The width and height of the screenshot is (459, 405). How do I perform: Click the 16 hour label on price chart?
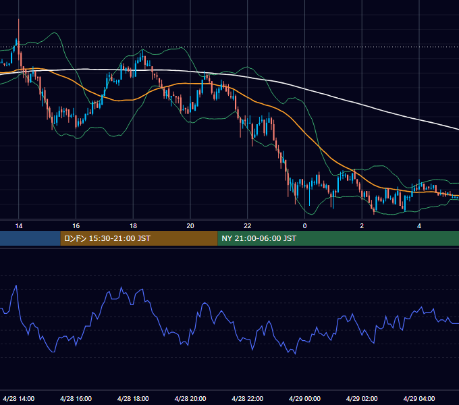pyautogui.click(x=76, y=226)
